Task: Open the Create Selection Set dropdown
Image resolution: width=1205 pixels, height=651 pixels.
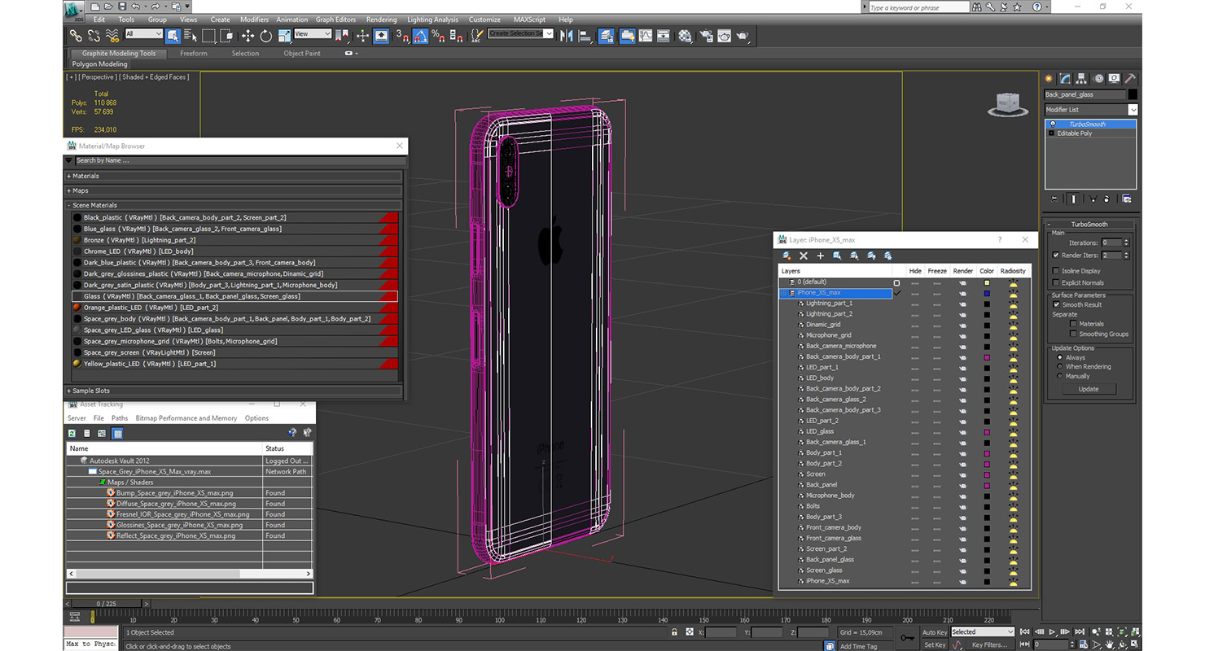Action: tap(521, 34)
